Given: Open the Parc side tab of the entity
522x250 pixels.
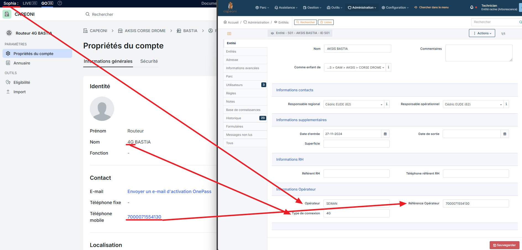Looking at the screenshot, I should pos(245,76).
